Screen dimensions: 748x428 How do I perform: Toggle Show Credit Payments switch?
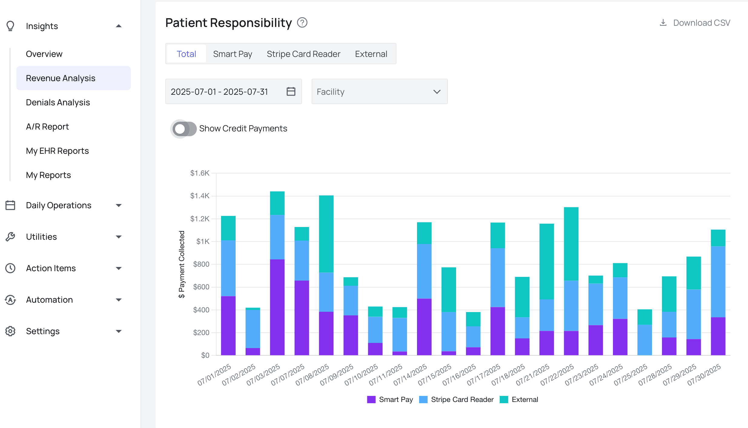coord(184,129)
